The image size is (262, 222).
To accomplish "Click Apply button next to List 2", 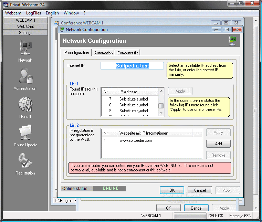I will 218,133.
